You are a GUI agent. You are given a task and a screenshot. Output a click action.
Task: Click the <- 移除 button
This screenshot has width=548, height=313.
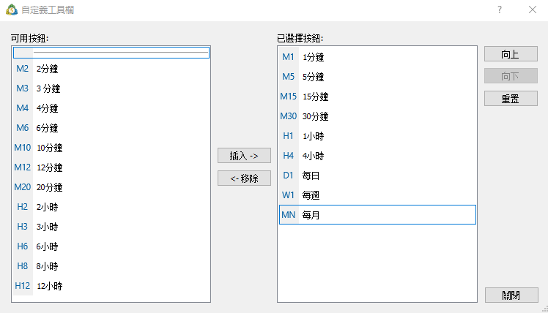(x=244, y=178)
